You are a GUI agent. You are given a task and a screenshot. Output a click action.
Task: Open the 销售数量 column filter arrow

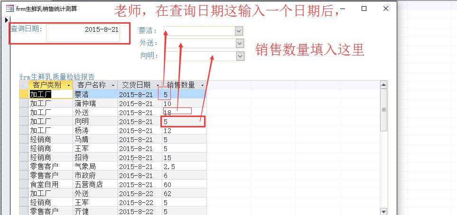click(x=202, y=85)
